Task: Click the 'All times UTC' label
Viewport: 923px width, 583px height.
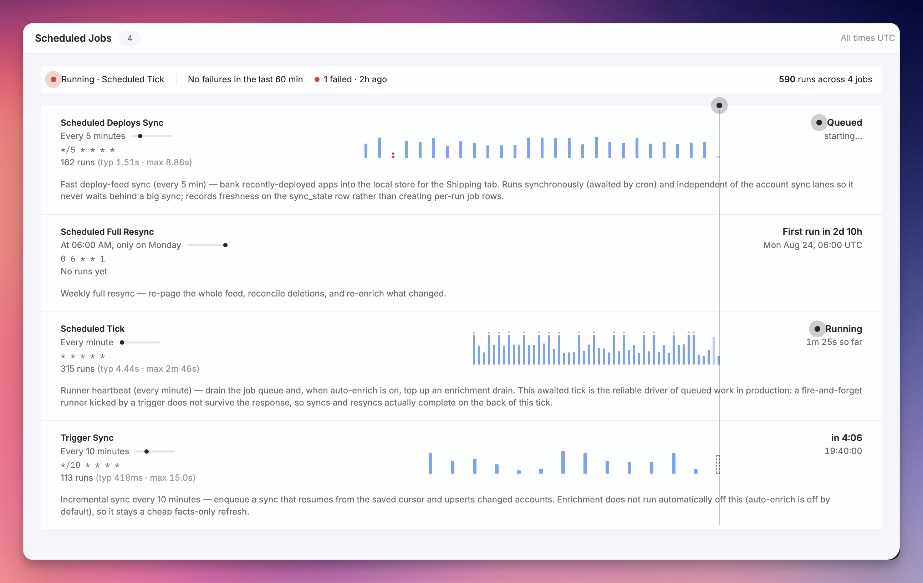Action: click(x=868, y=38)
